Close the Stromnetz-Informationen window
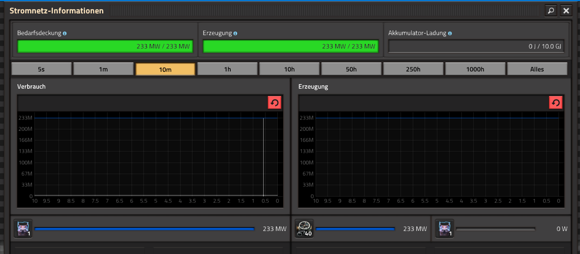 566,11
